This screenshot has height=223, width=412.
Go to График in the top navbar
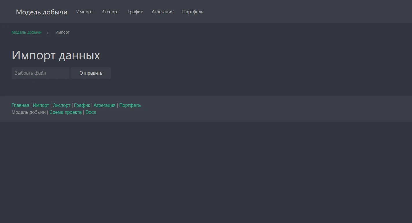click(x=135, y=12)
